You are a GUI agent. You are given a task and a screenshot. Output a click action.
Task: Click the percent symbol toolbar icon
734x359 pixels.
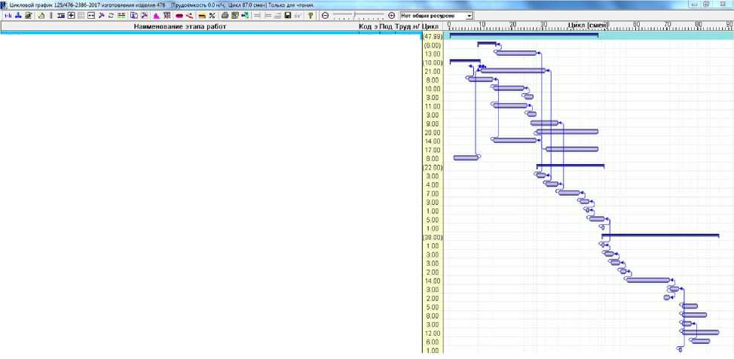pyautogui.click(x=212, y=15)
